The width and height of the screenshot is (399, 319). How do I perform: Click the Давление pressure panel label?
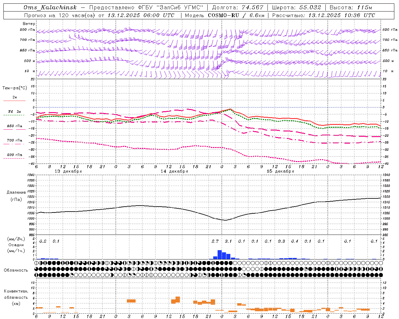16,193
